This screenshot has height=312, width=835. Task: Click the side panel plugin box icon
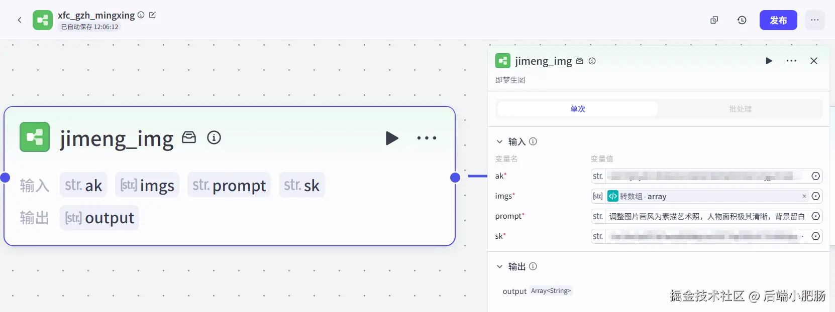coord(579,61)
